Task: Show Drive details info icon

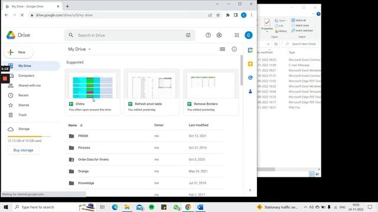Action: pos(234,49)
